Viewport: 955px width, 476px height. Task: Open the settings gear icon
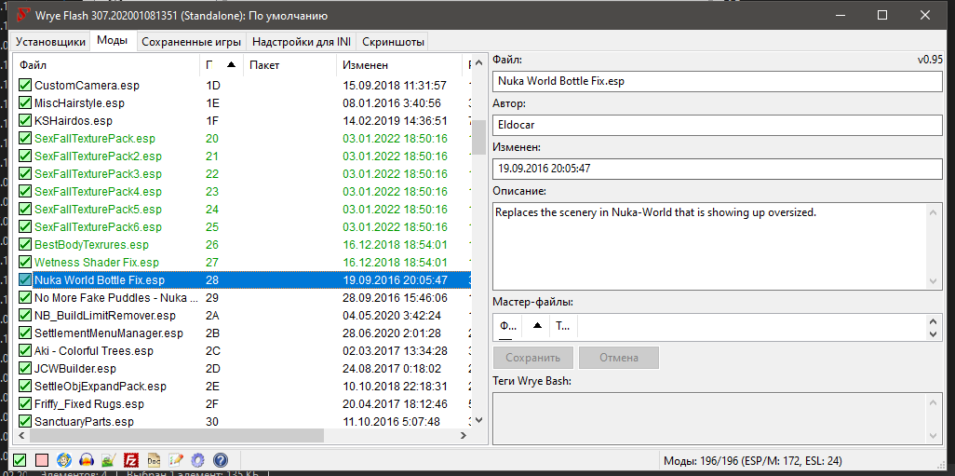(x=198, y=459)
